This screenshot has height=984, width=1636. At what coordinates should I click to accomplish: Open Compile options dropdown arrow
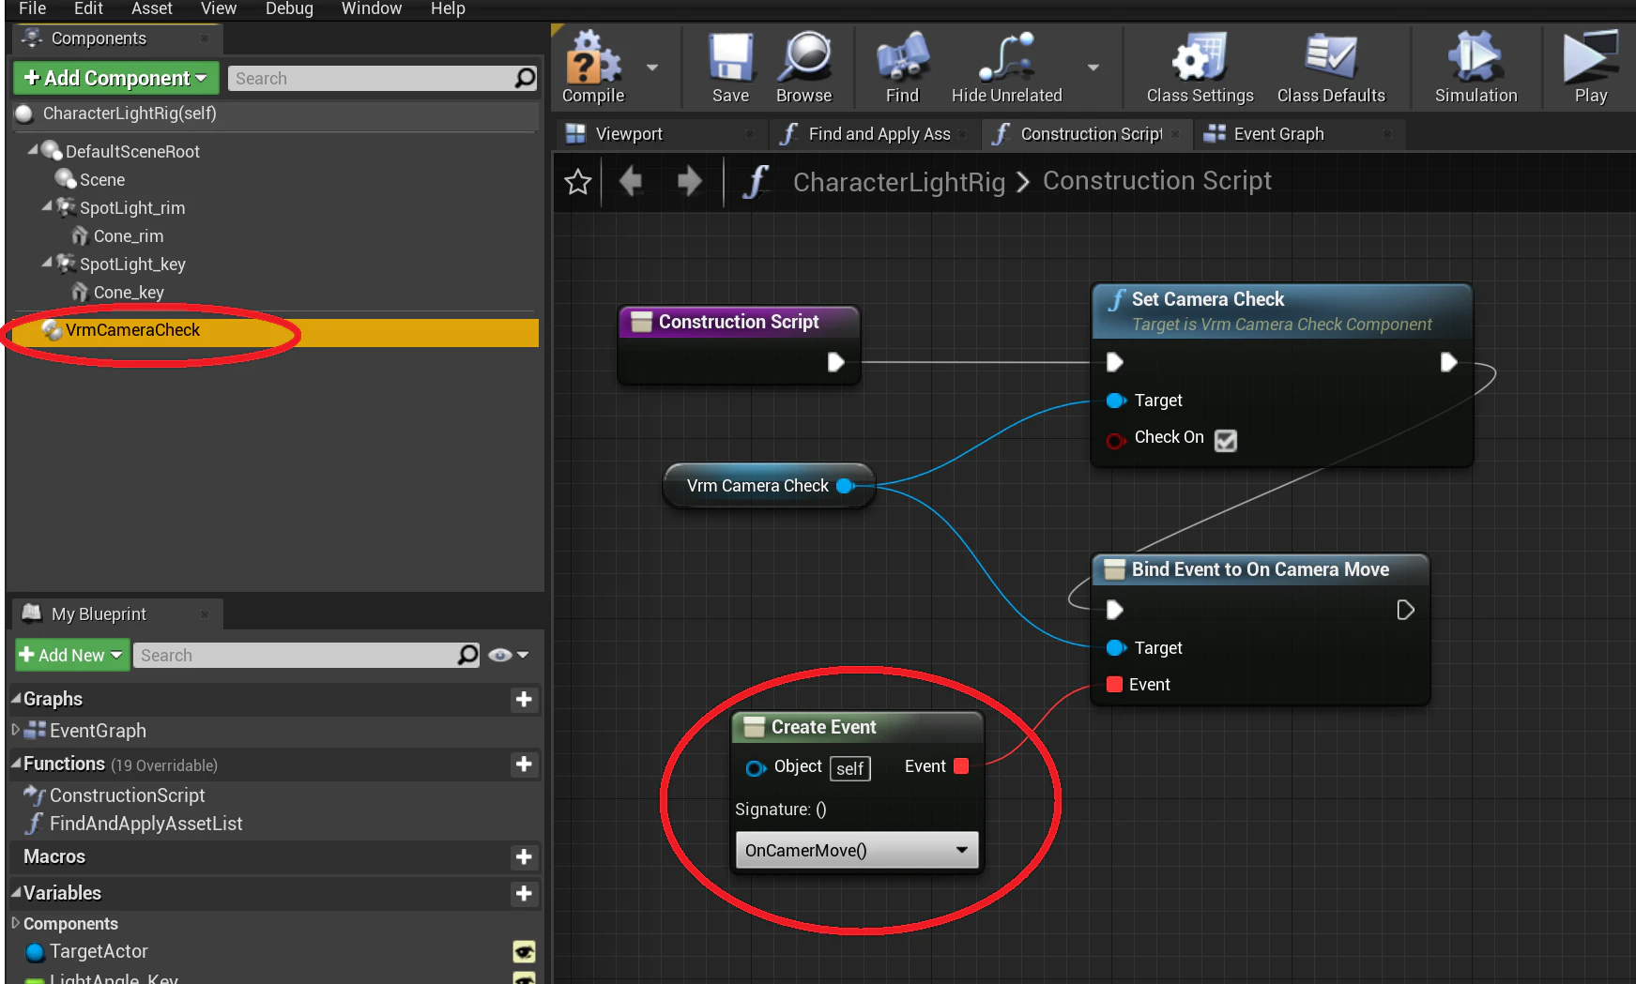tap(652, 68)
